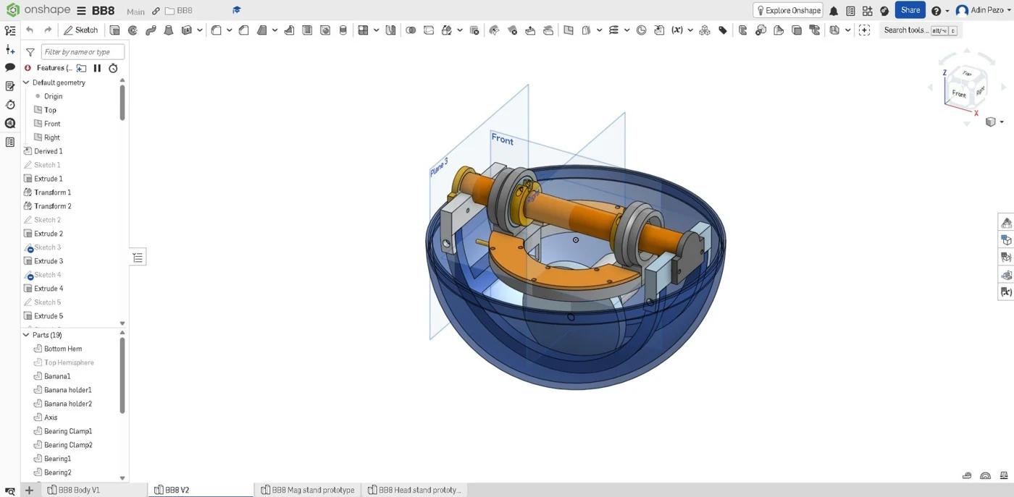This screenshot has height=497, width=1014.
Task: Select the Chamfer tool icon
Action: [x=243, y=30]
